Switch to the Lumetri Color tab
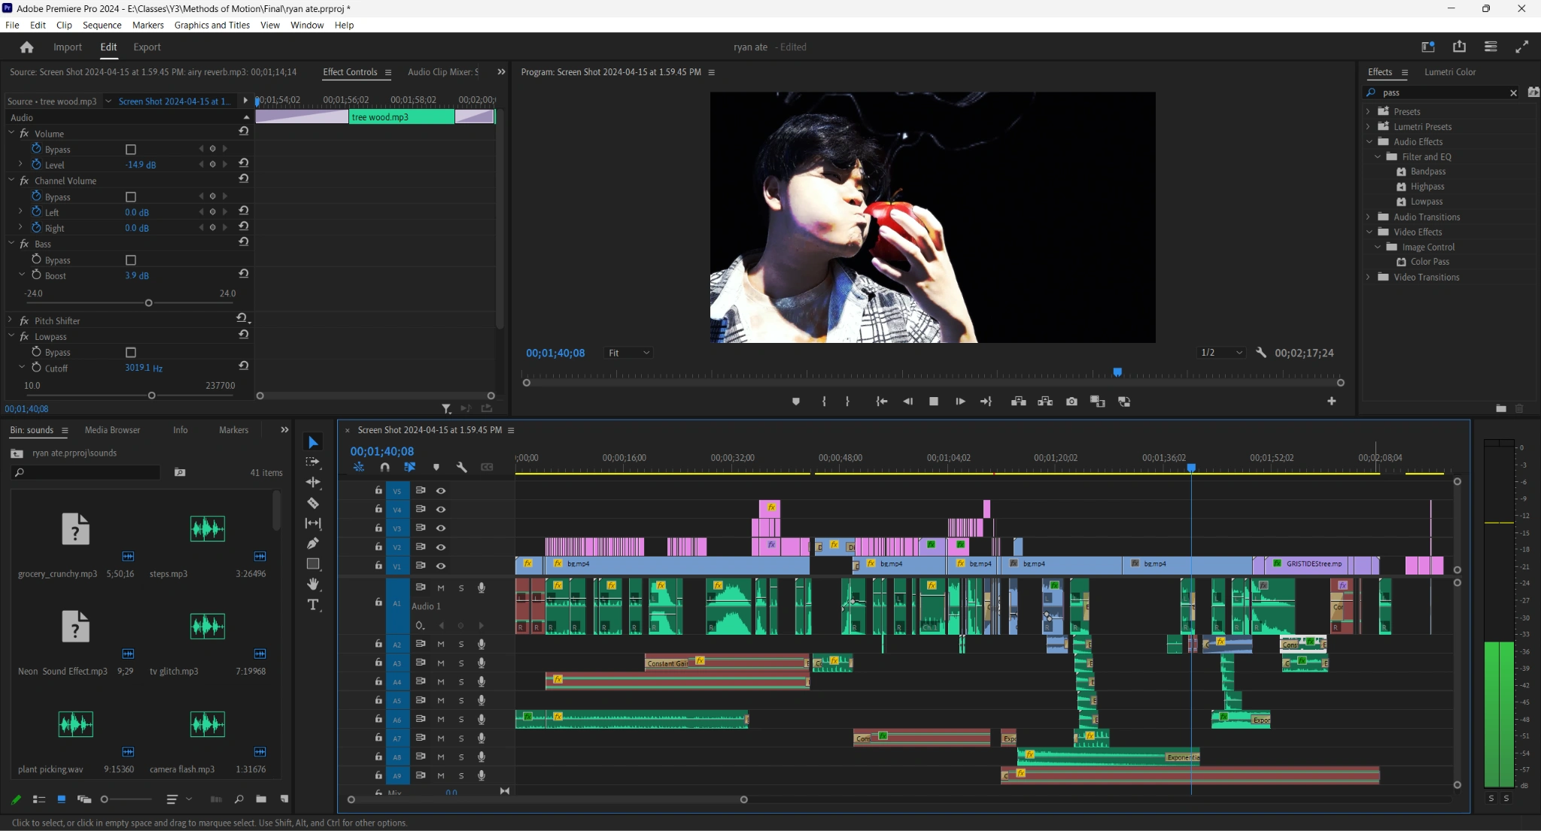The width and height of the screenshot is (1541, 831). pyautogui.click(x=1449, y=72)
